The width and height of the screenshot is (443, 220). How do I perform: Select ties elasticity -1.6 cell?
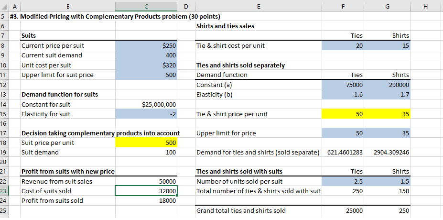point(343,94)
